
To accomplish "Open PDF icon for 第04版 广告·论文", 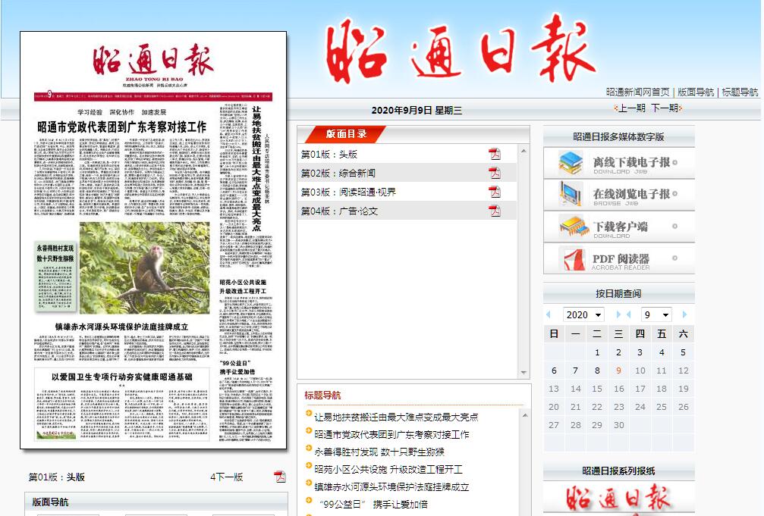I will (495, 211).
